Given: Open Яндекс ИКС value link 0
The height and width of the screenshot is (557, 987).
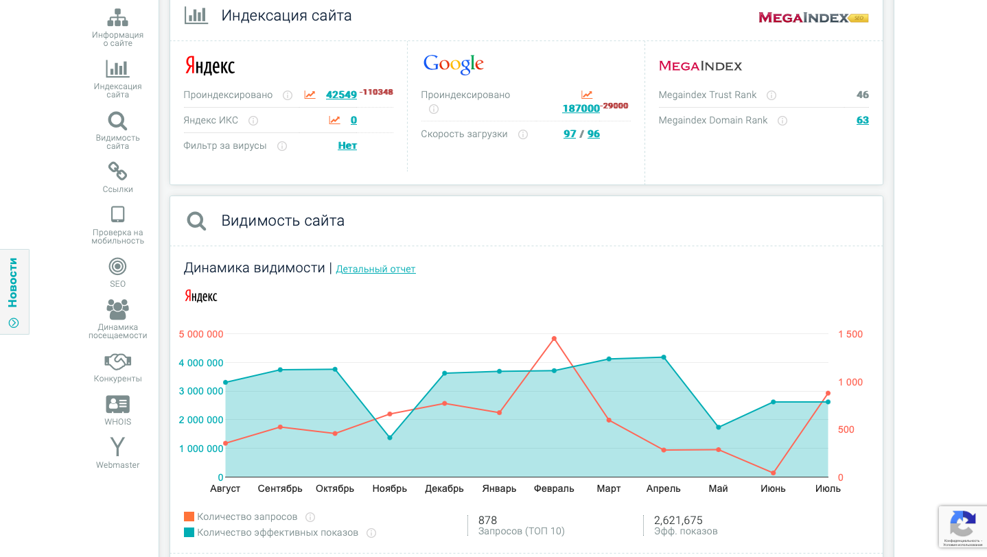Looking at the screenshot, I should point(353,120).
